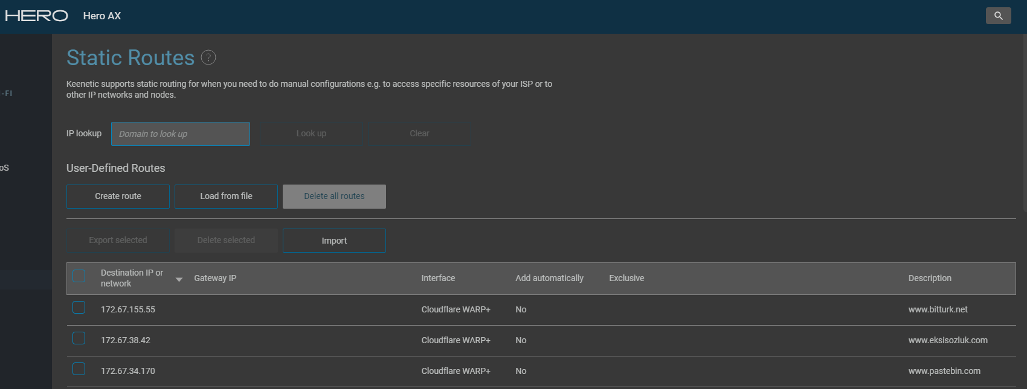Click Cloudflare WARP+ in the eksisozluk row
This screenshot has width=1027, height=389.
456,340
